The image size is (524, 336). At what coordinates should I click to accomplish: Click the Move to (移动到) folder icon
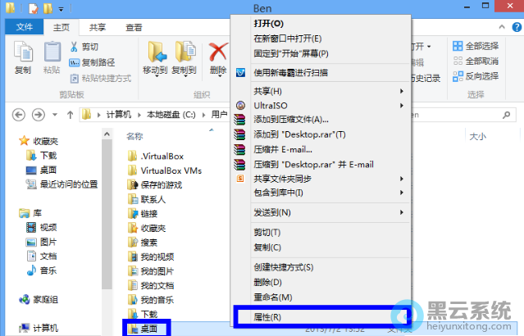[157, 52]
